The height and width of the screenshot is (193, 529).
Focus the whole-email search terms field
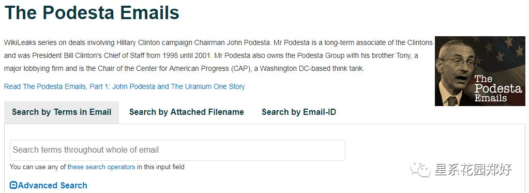177,150
